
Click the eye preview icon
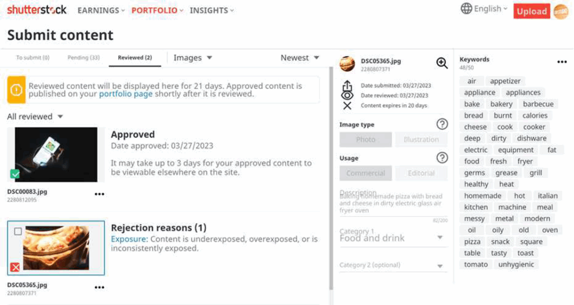347,96
